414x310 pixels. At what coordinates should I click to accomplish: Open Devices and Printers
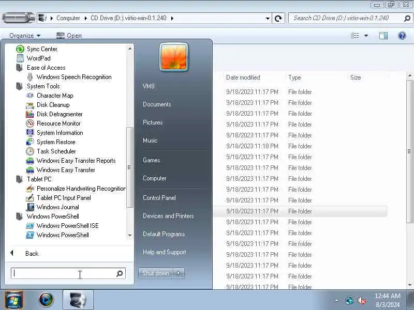tap(168, 216)
